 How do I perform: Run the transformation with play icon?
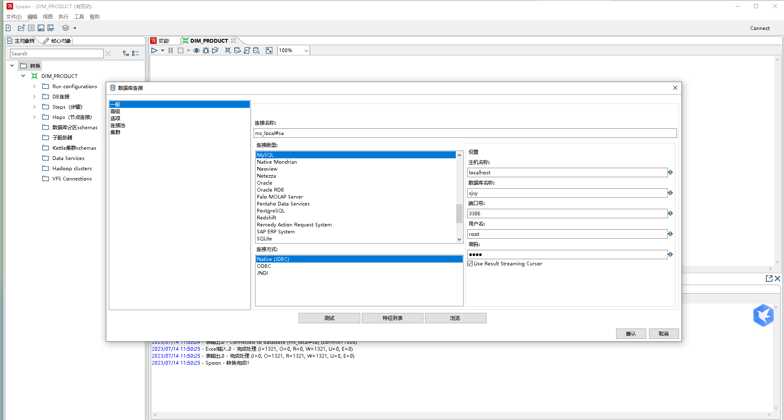[154, 50]
